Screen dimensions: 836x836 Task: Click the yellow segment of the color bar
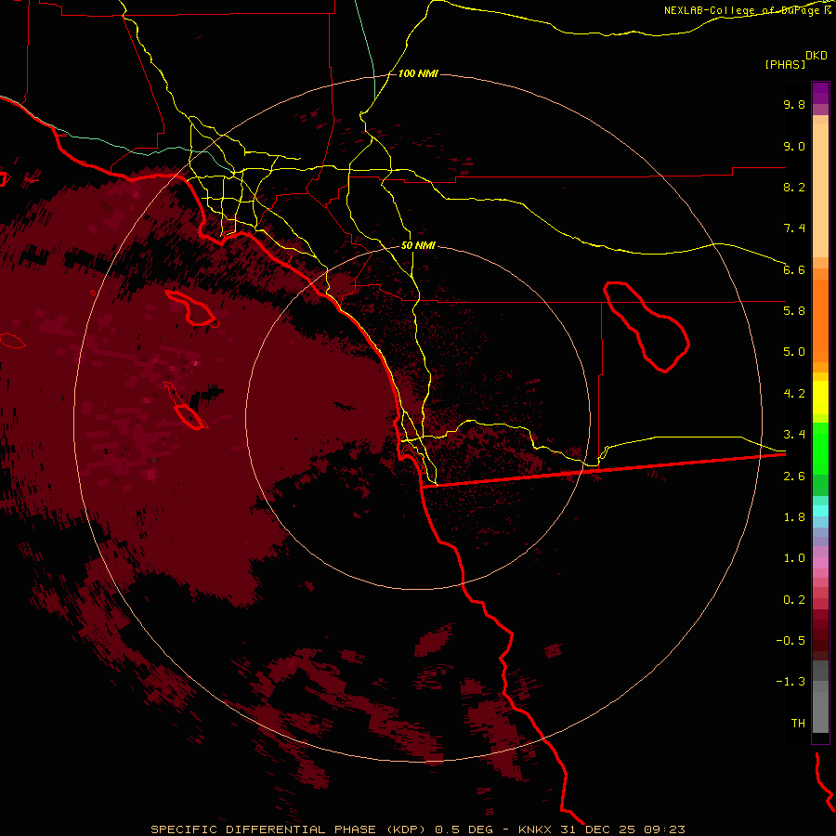pyautogui.click(x=820, y=398)
